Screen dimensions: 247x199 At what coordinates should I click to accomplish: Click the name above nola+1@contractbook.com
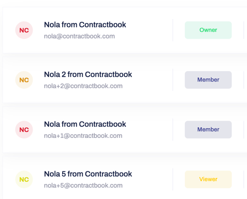[85, 124]
